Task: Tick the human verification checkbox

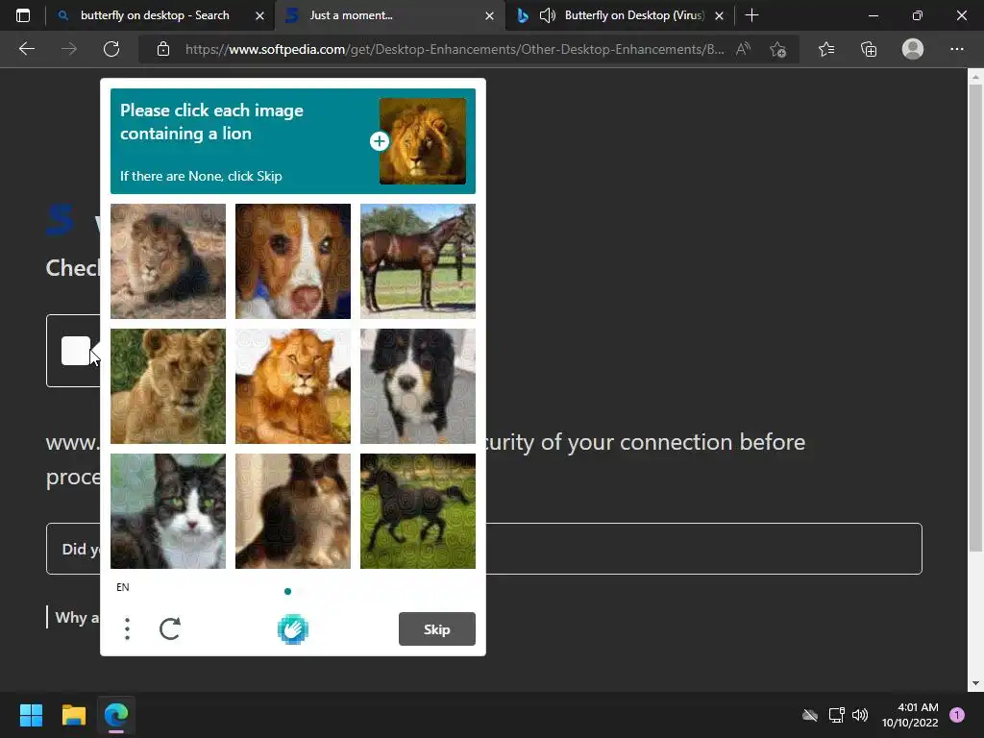Action: (76, 351)
